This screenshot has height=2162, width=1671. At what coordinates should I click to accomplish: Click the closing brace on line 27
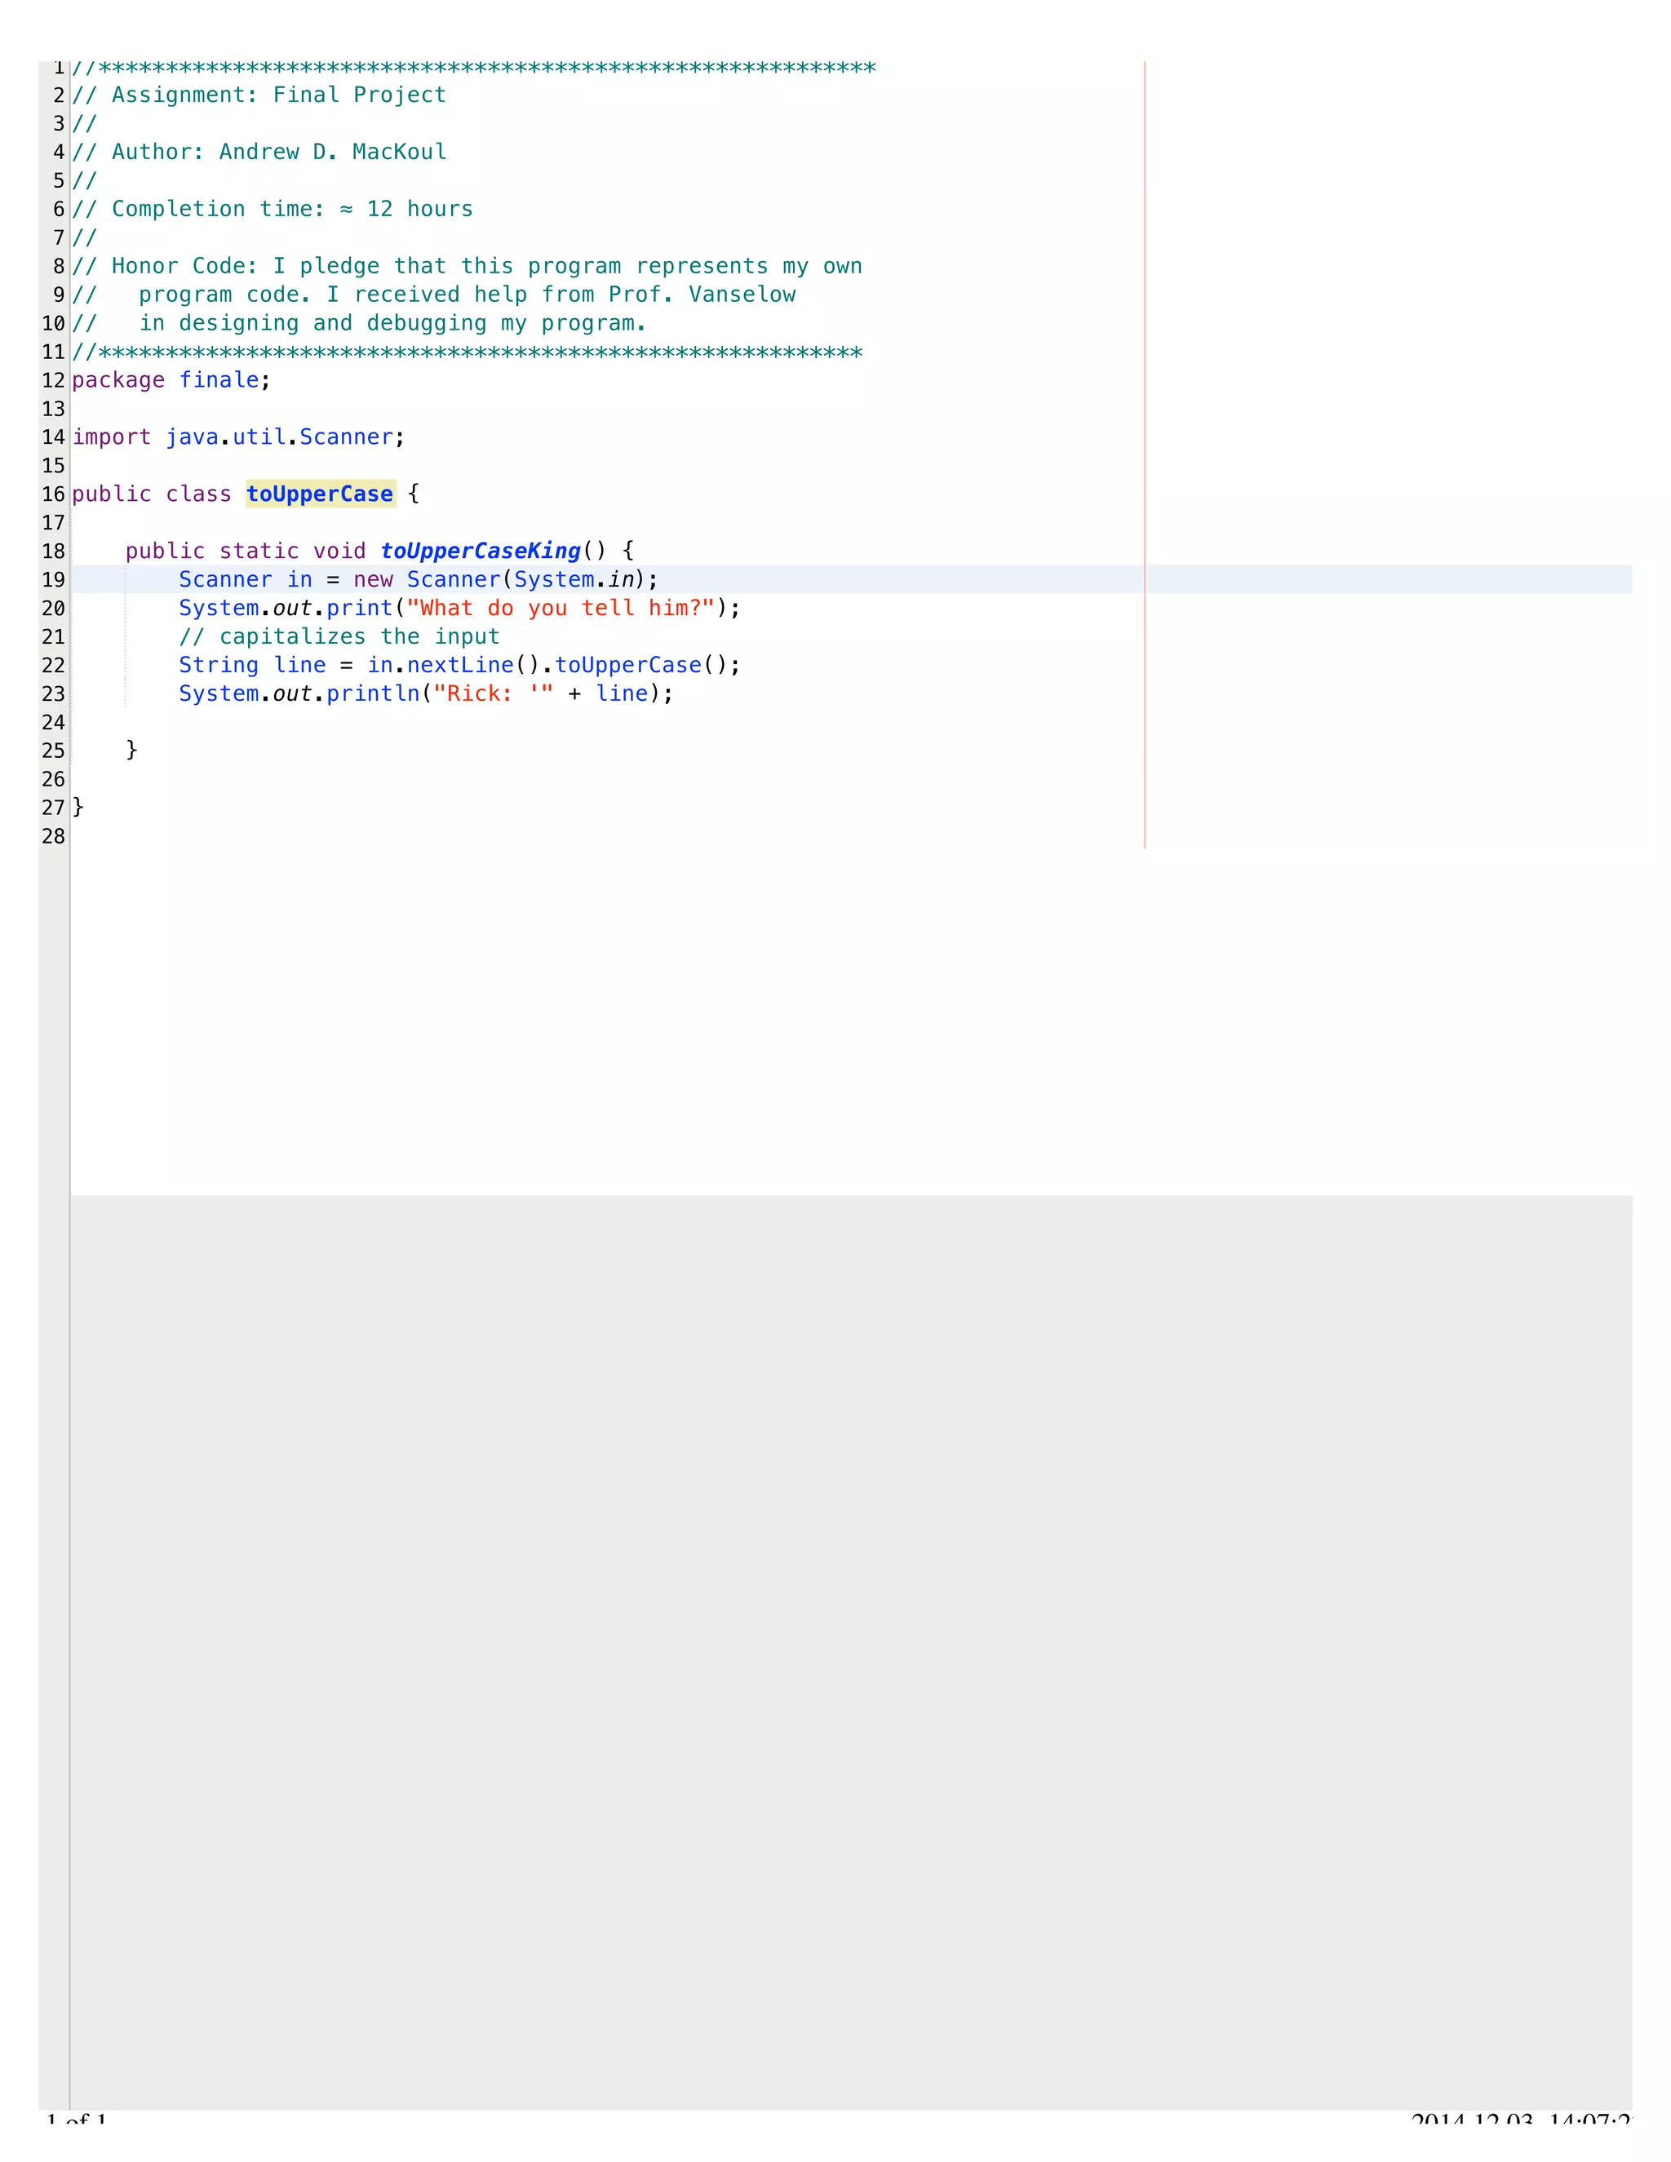tap(78, 808)
